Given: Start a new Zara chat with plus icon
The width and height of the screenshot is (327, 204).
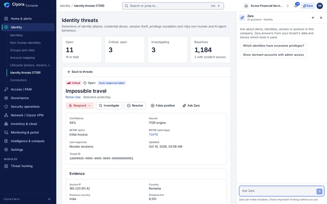Looking at the screenshot, I should pyautogui.click(x=313, y=18).
